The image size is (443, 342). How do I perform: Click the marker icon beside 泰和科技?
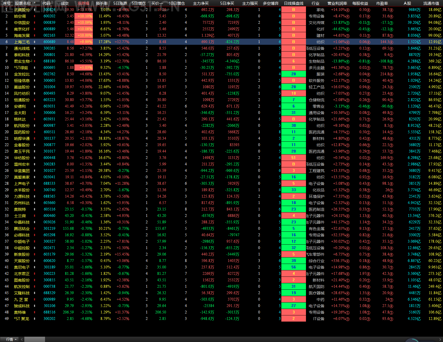click(x=35, y=55)
